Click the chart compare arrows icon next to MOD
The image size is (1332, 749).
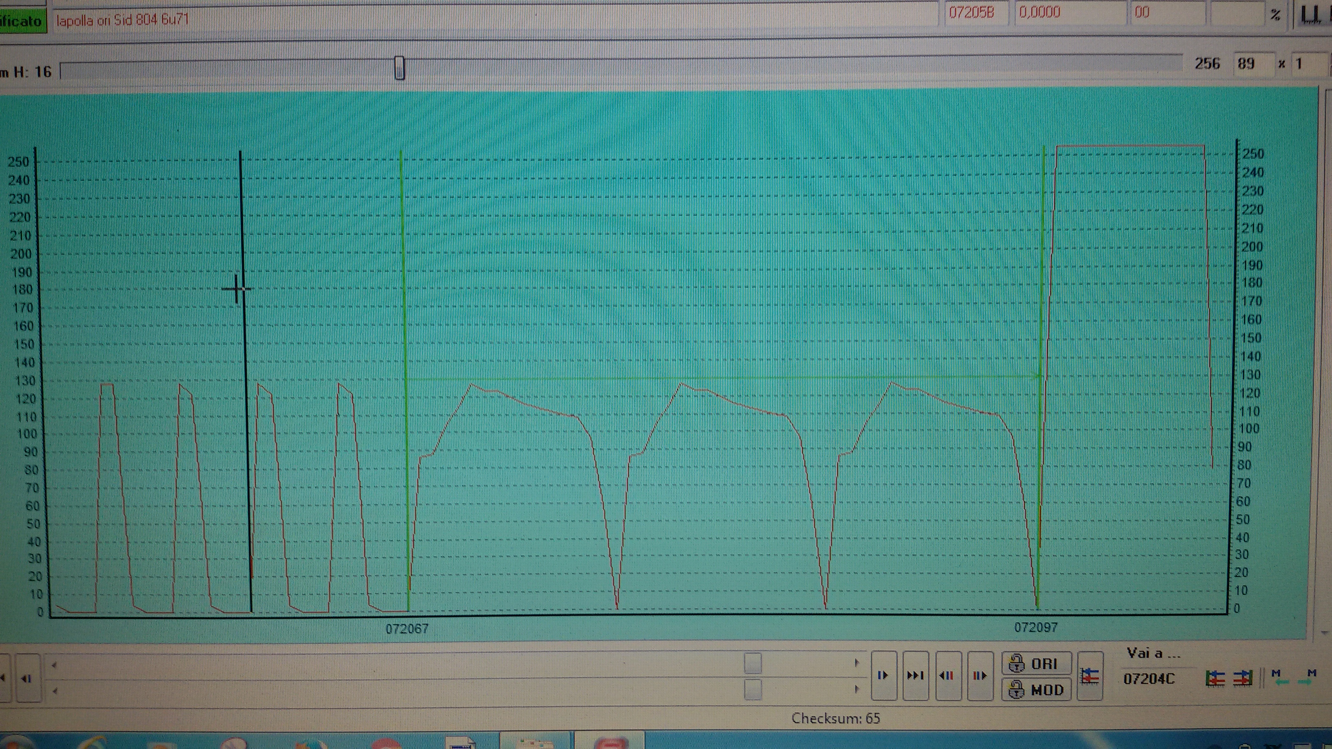click(x=1090, y=676)
